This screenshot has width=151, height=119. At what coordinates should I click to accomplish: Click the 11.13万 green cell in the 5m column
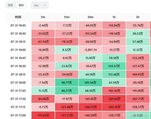pyautogui.click(x=43, y=91)
